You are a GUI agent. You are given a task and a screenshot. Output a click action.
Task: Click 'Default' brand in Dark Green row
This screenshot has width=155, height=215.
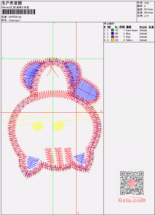tap(143, 30)
